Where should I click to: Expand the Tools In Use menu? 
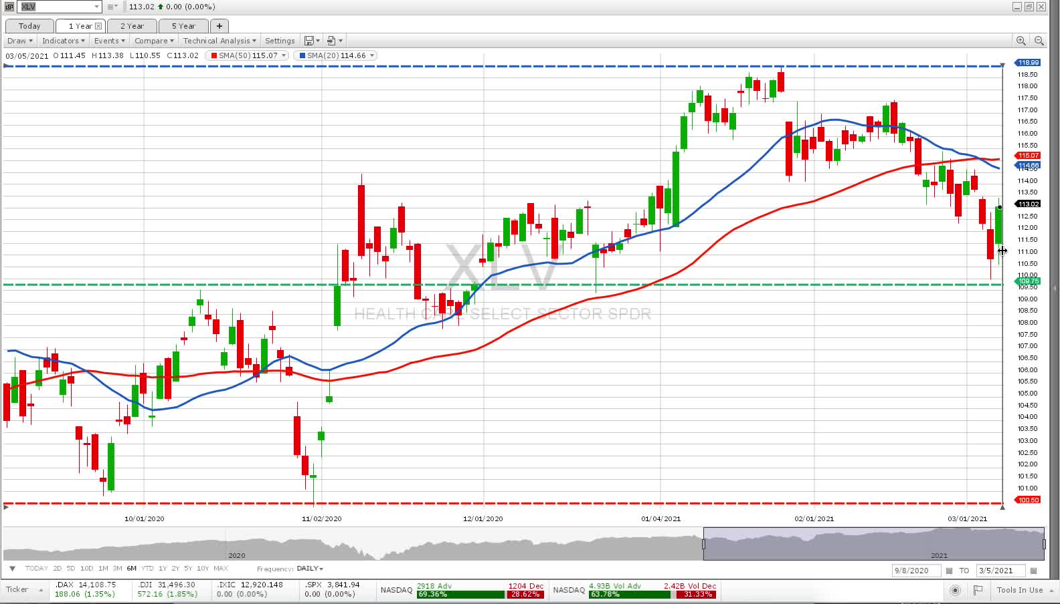click(x=1024, y=590)
